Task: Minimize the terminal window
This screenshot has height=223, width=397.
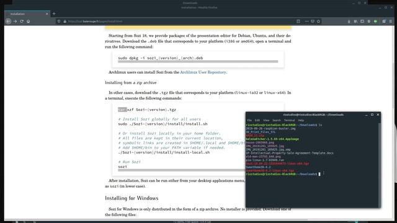Action: pyautogui.click(x=366, y=115)
